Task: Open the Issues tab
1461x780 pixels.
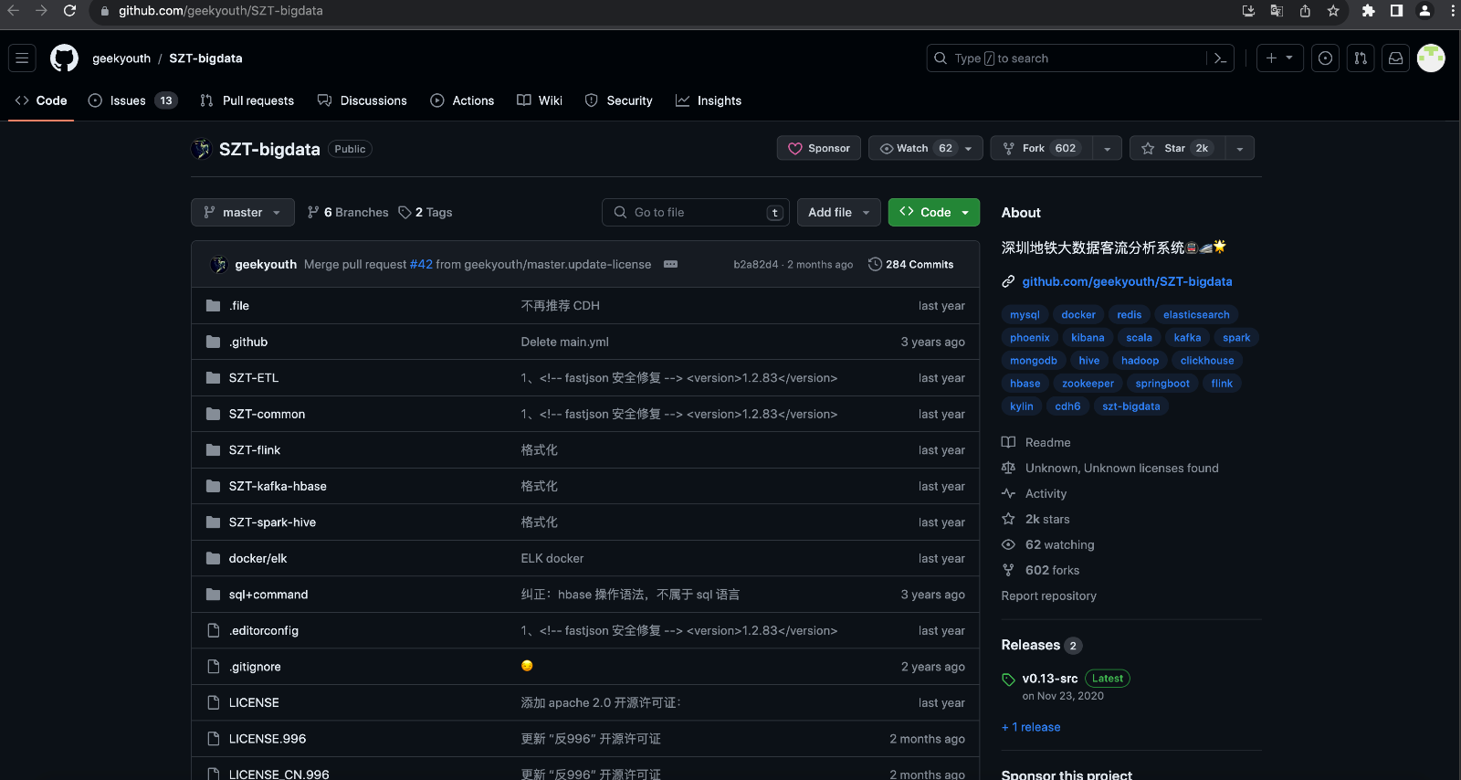Action: click(131, 100)
